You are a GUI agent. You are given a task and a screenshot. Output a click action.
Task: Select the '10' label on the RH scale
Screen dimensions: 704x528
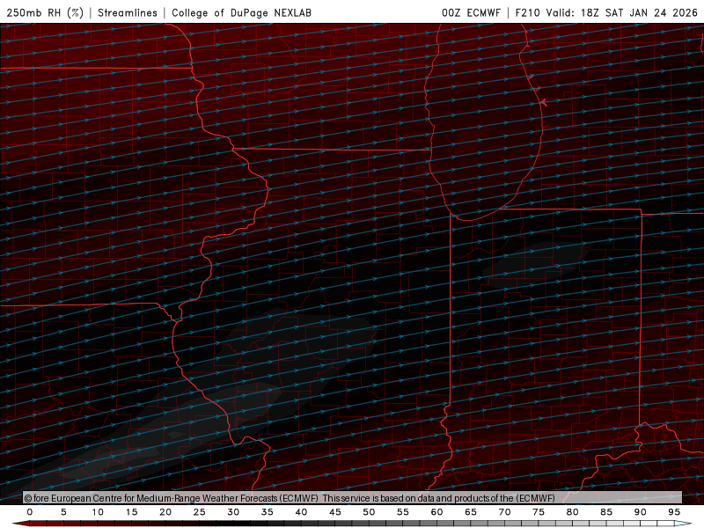click(x=98, y=512)
